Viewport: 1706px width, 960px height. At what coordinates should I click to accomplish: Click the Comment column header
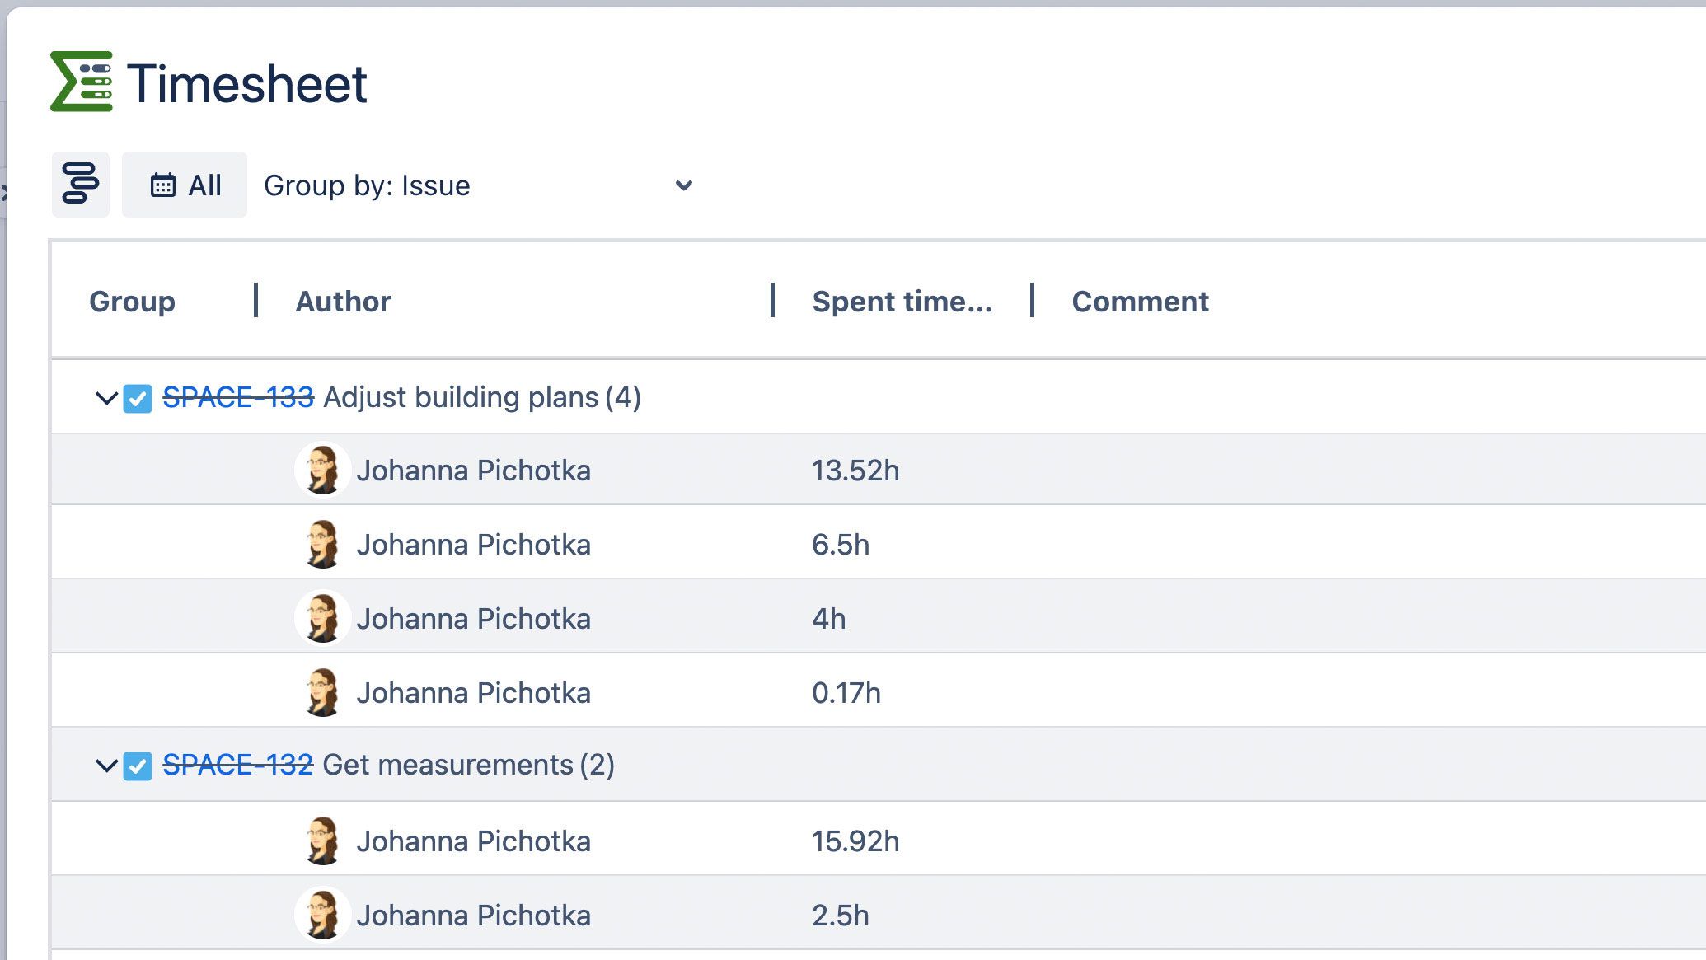(x=1140, y=302)
